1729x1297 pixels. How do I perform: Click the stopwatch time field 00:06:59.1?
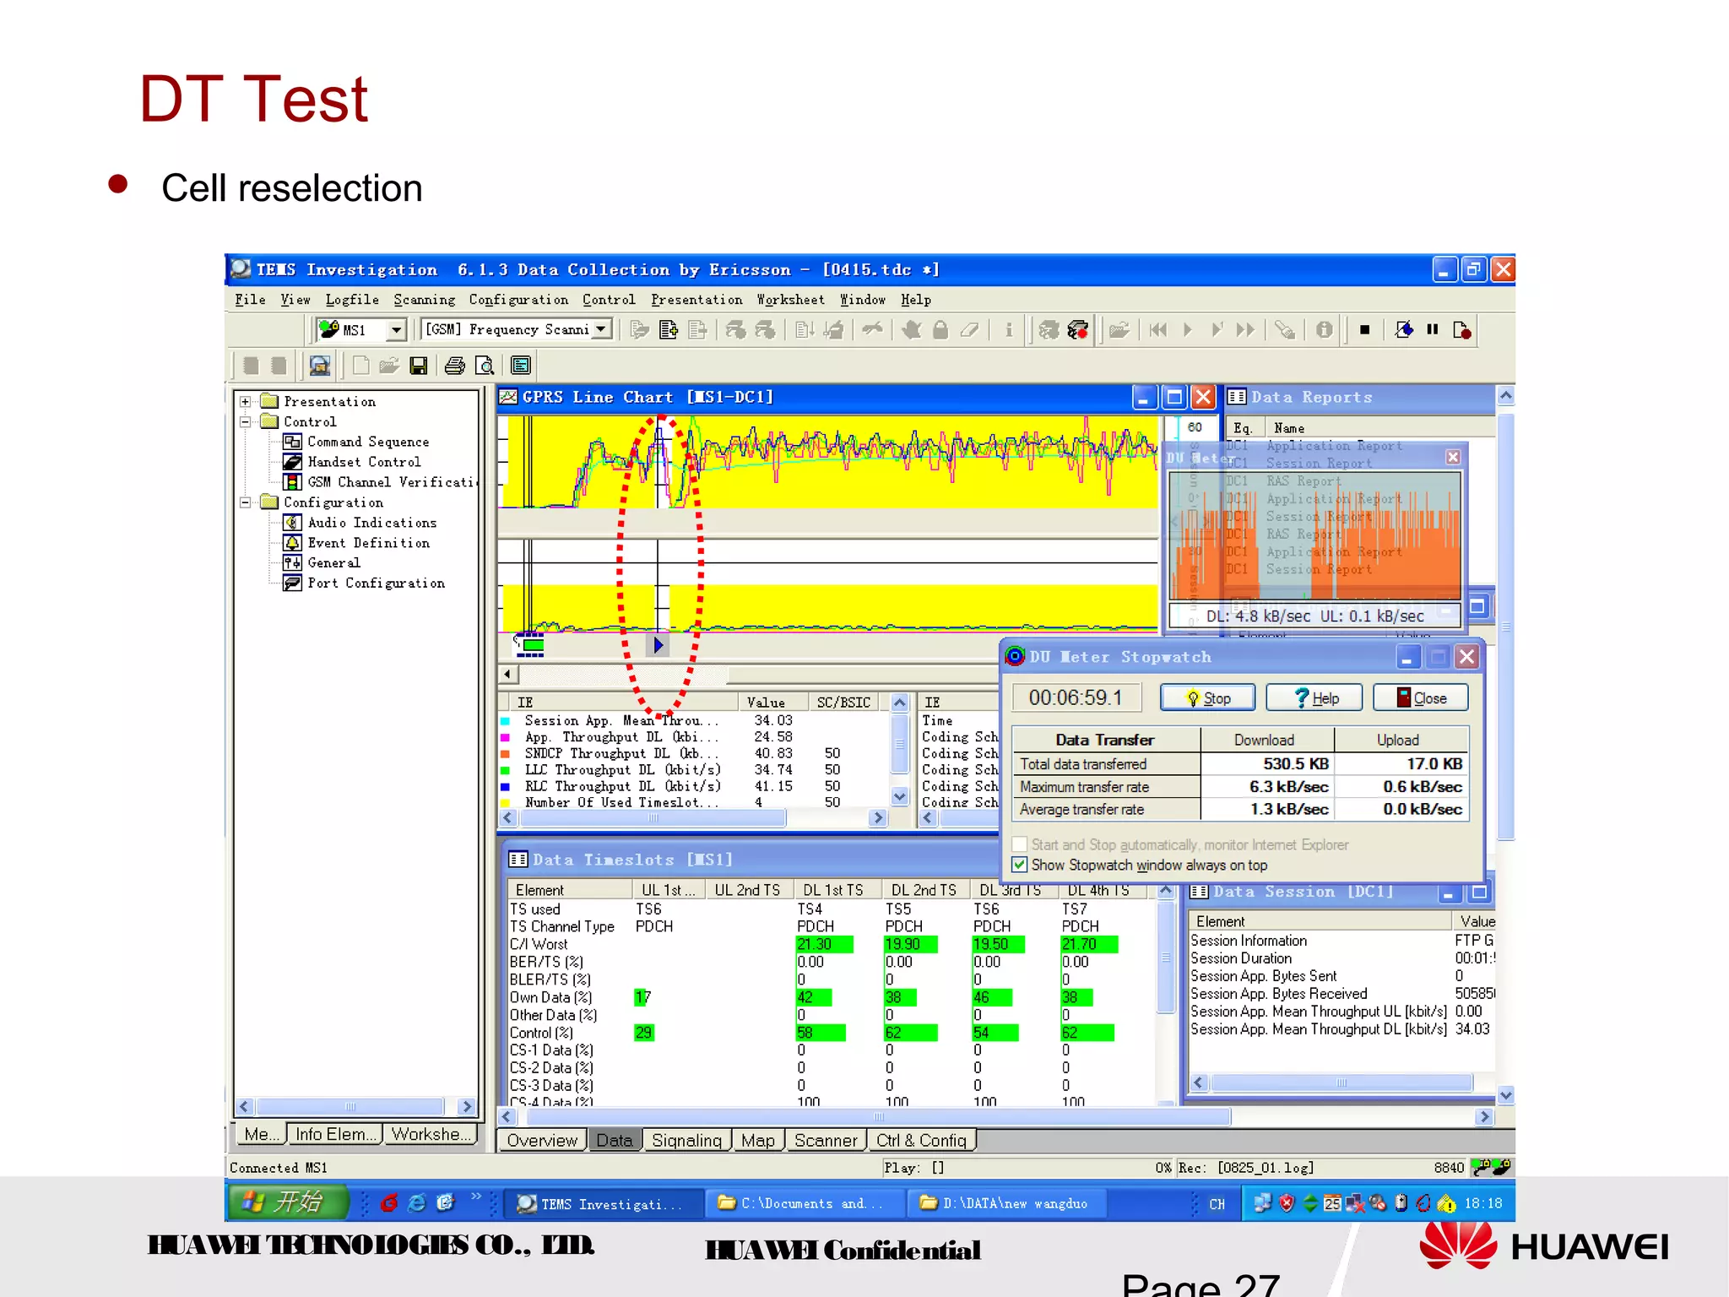pyautogui.click(x=1076, y=697)
